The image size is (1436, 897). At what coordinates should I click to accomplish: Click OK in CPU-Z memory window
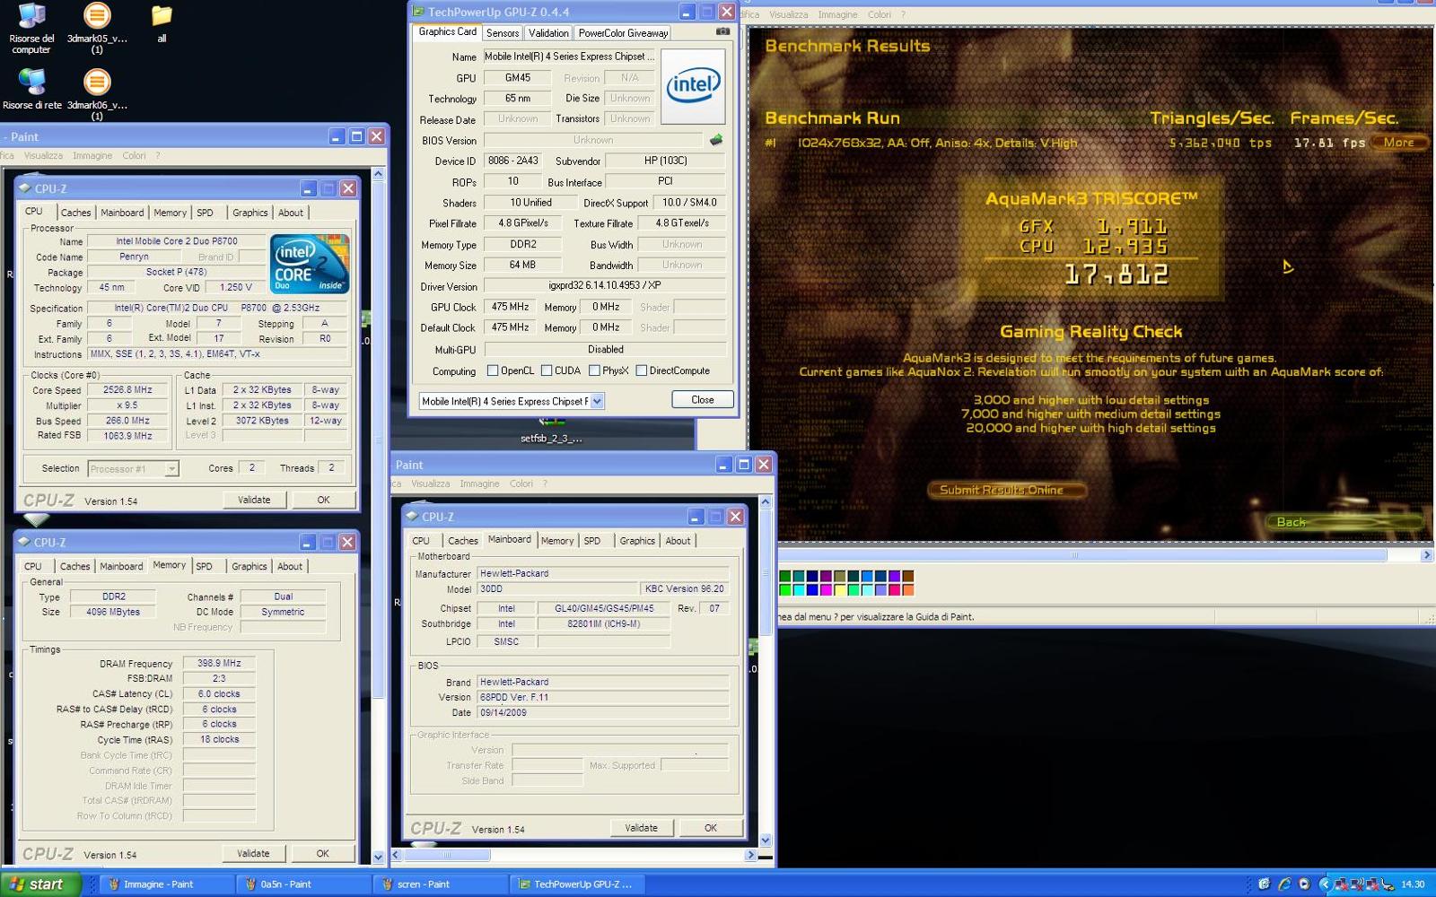322,853
